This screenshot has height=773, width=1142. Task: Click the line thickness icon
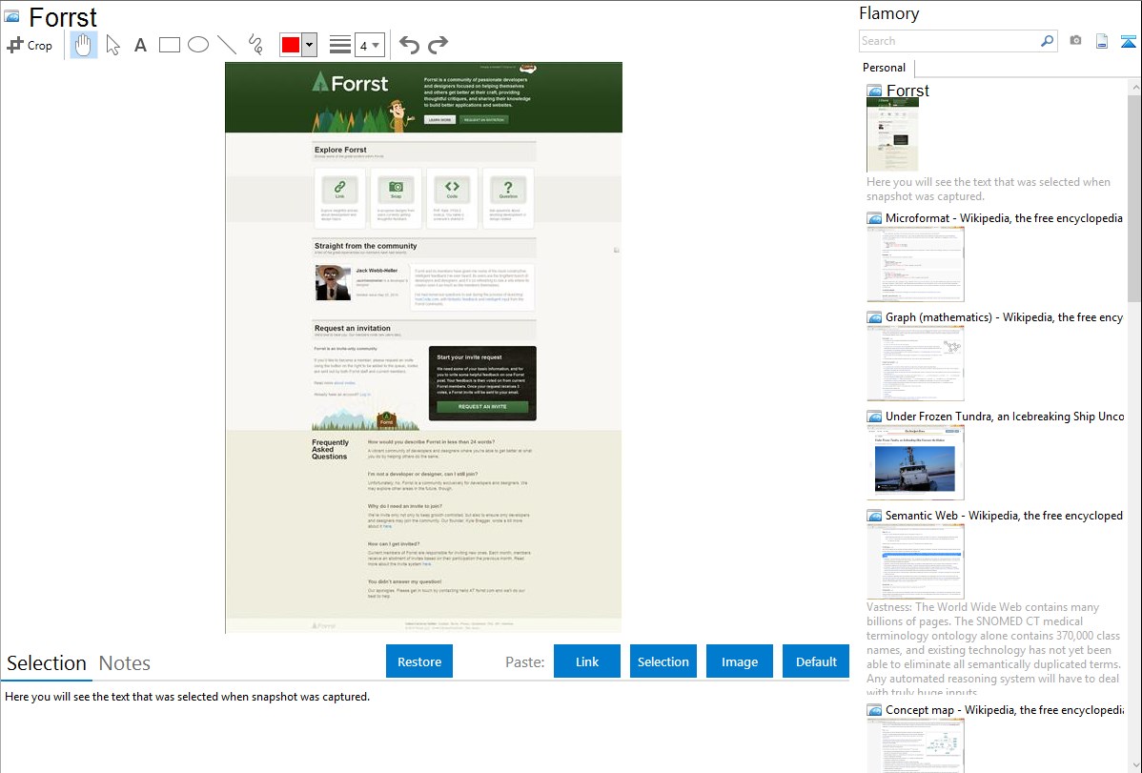point(340,45)
